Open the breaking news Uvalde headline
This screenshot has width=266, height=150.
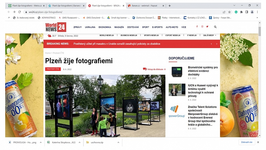point(117,44)
